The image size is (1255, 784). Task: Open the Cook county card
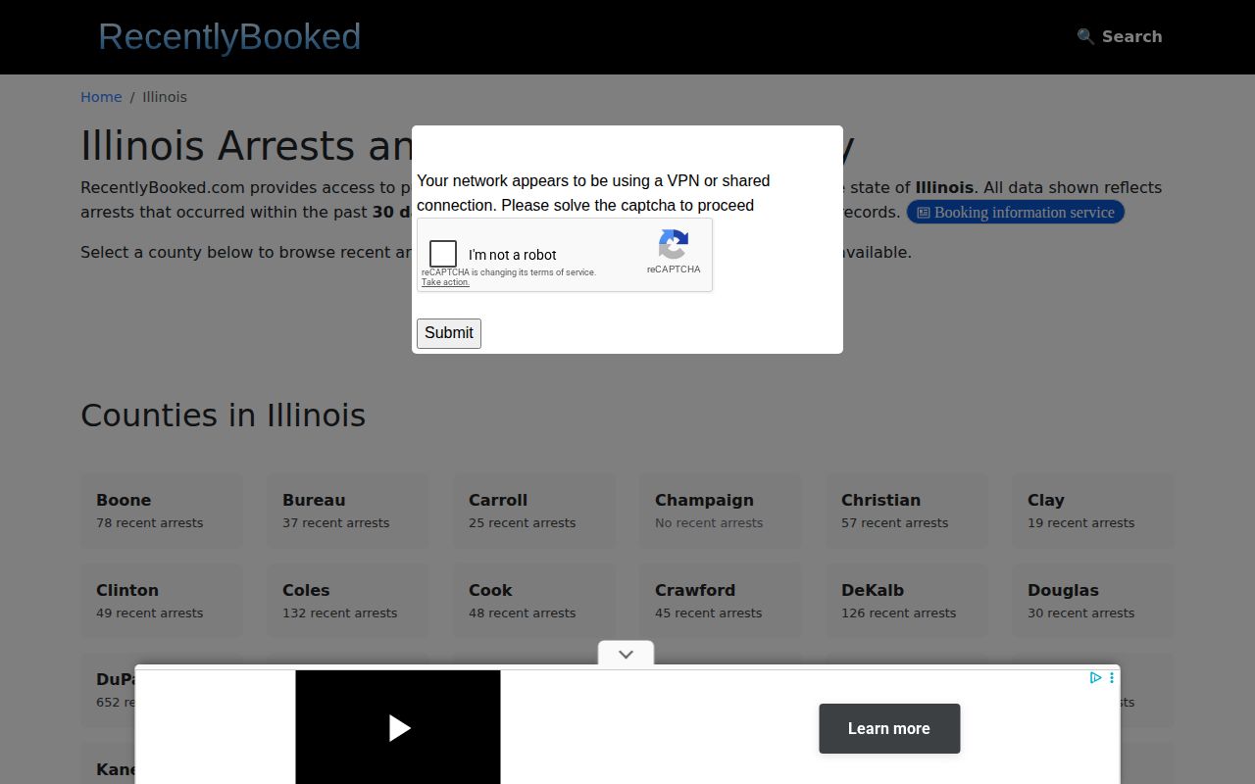click(x=534, y=601)
